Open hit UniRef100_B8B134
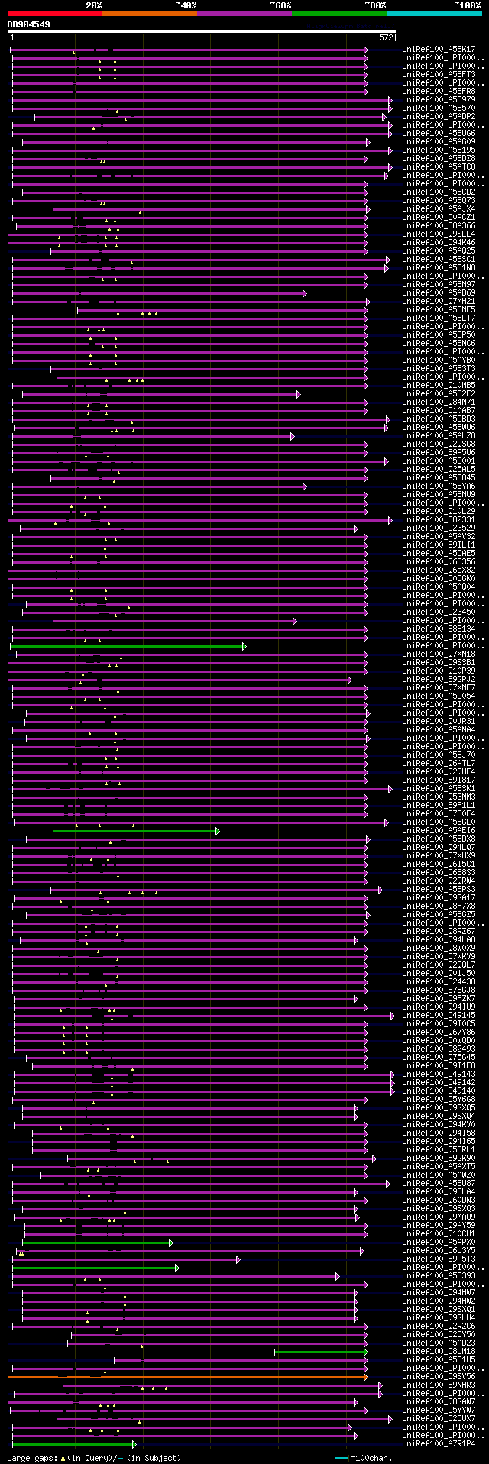Image resolution: width=489 pixels, height=1464 pixels. click(439, 629)
